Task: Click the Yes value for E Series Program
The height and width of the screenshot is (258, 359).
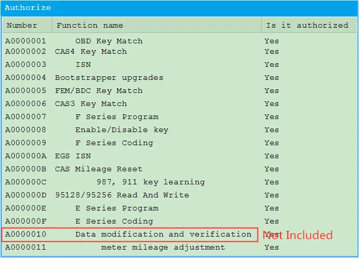Action: [272, 208]
